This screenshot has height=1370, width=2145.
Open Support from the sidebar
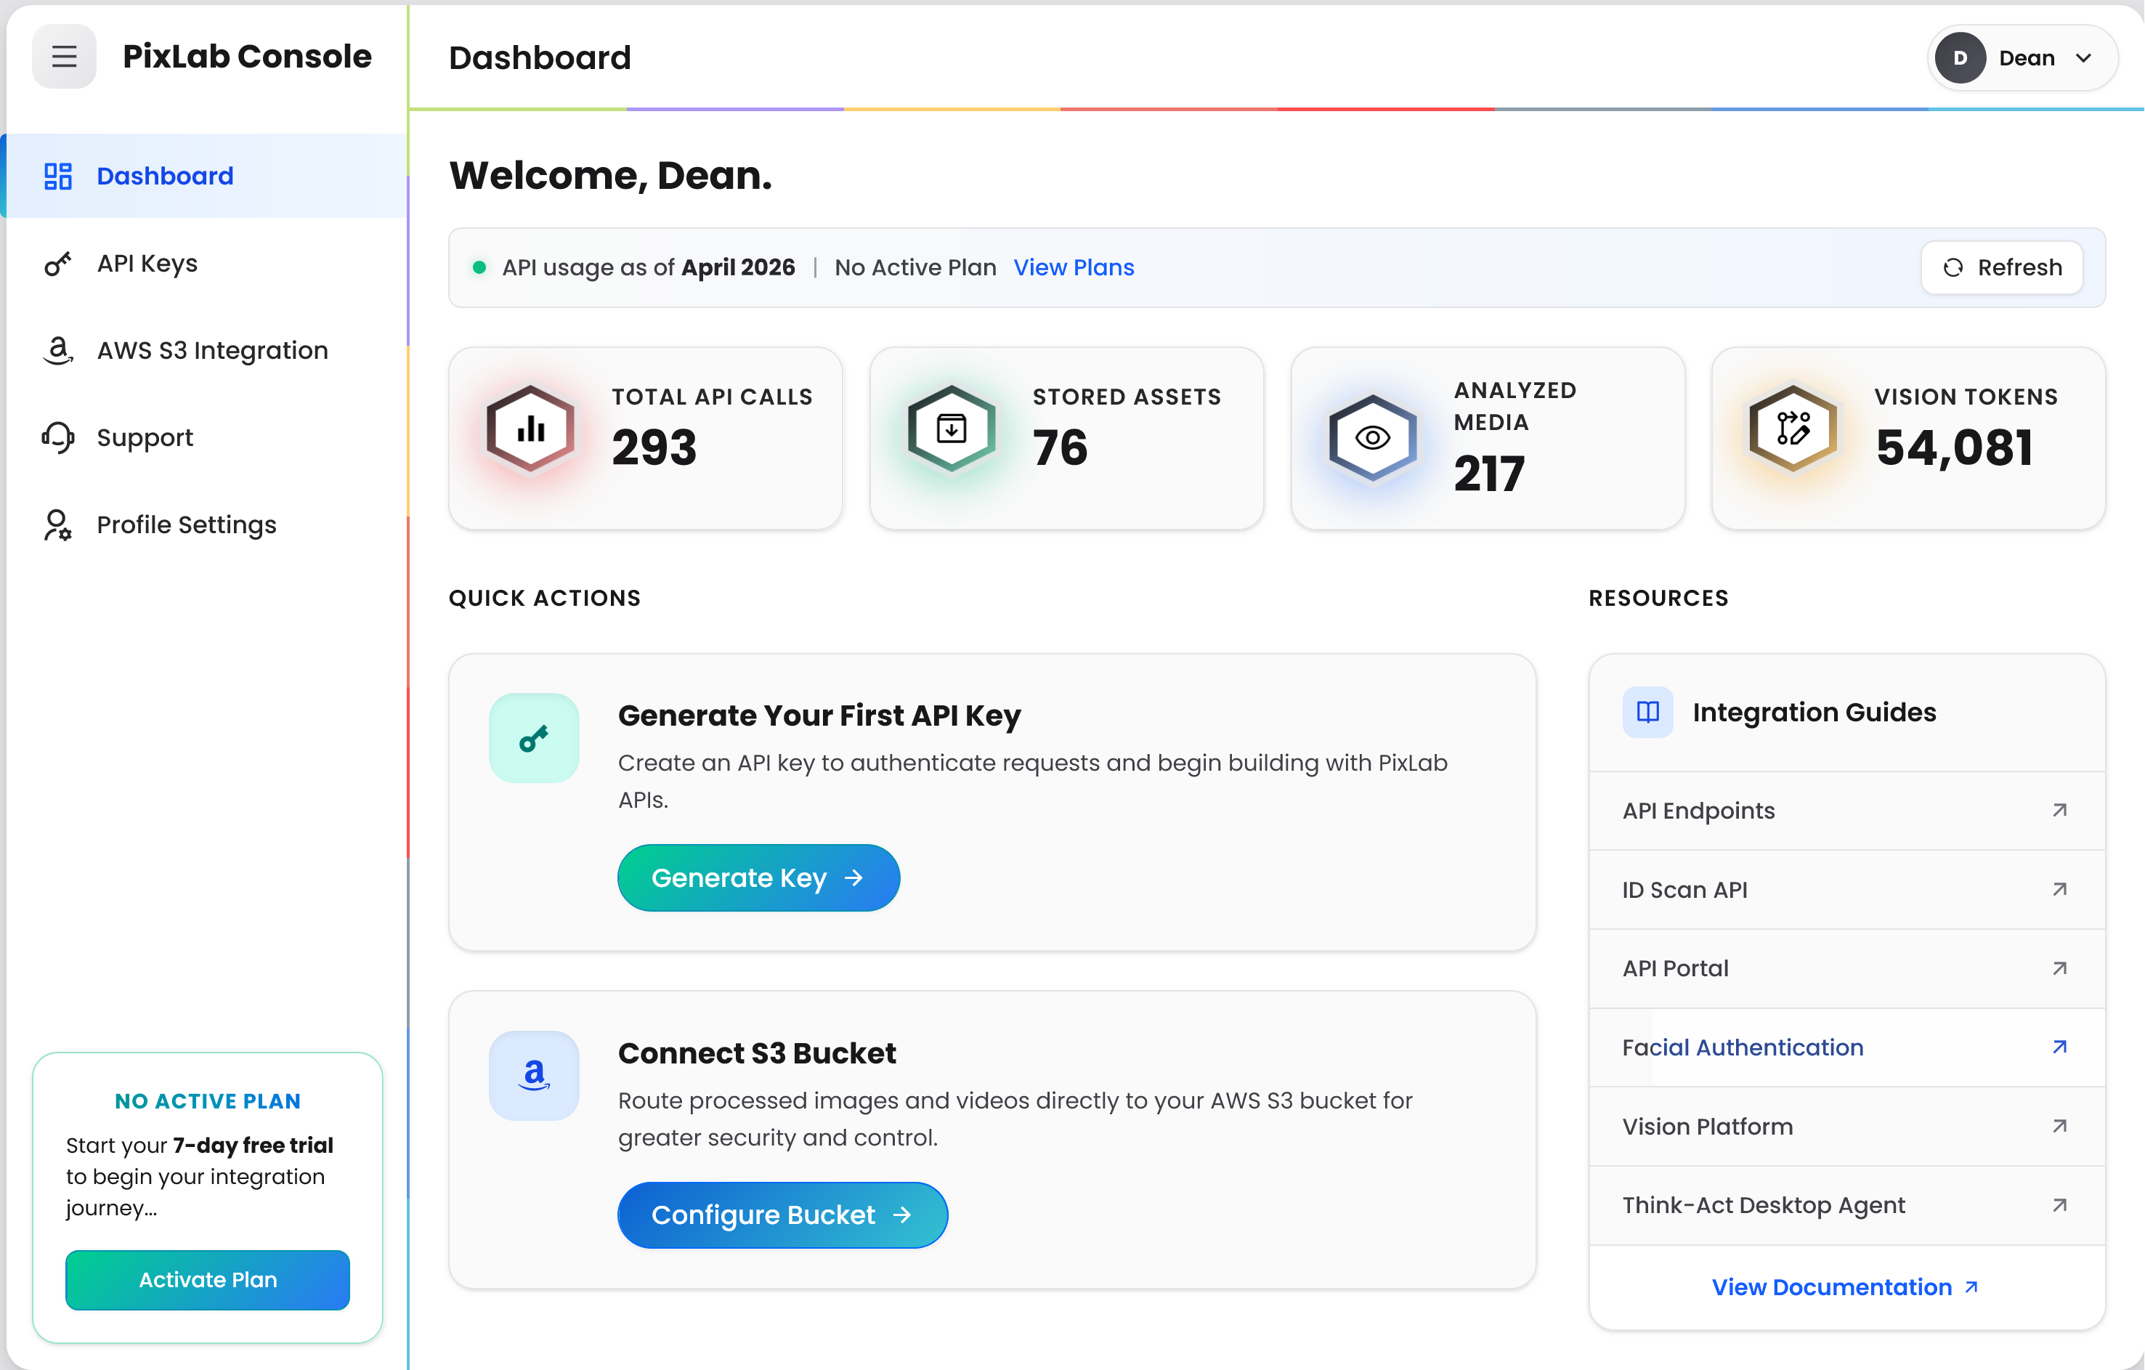pyautogui.click(x=145, y=437)
